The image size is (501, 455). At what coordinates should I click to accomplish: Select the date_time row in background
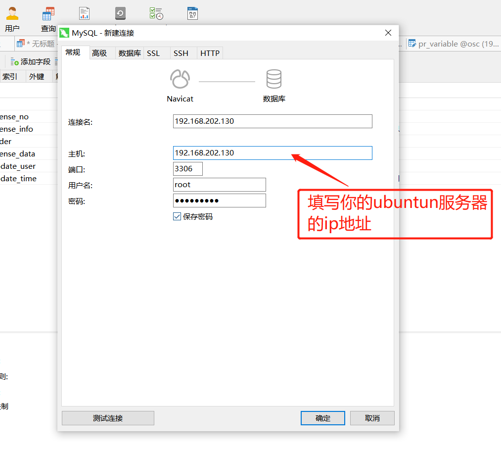pyautogui.click(x=29, y=179)
